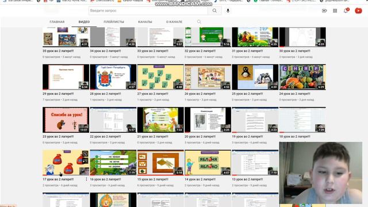Open the 27 урок во 2 лагере title

coord(153,94)
